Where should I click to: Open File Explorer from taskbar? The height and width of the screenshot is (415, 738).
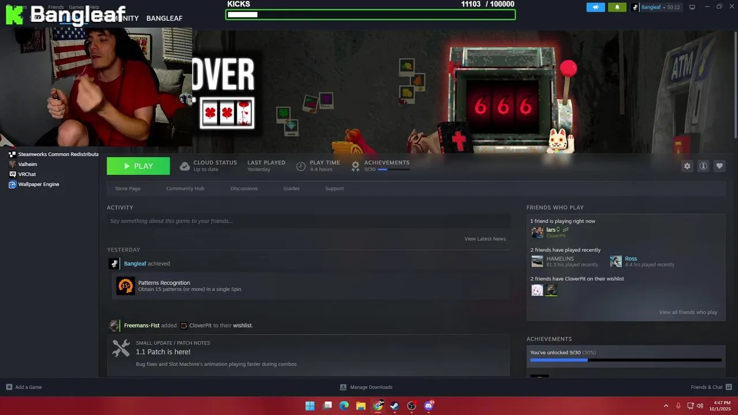360,406
